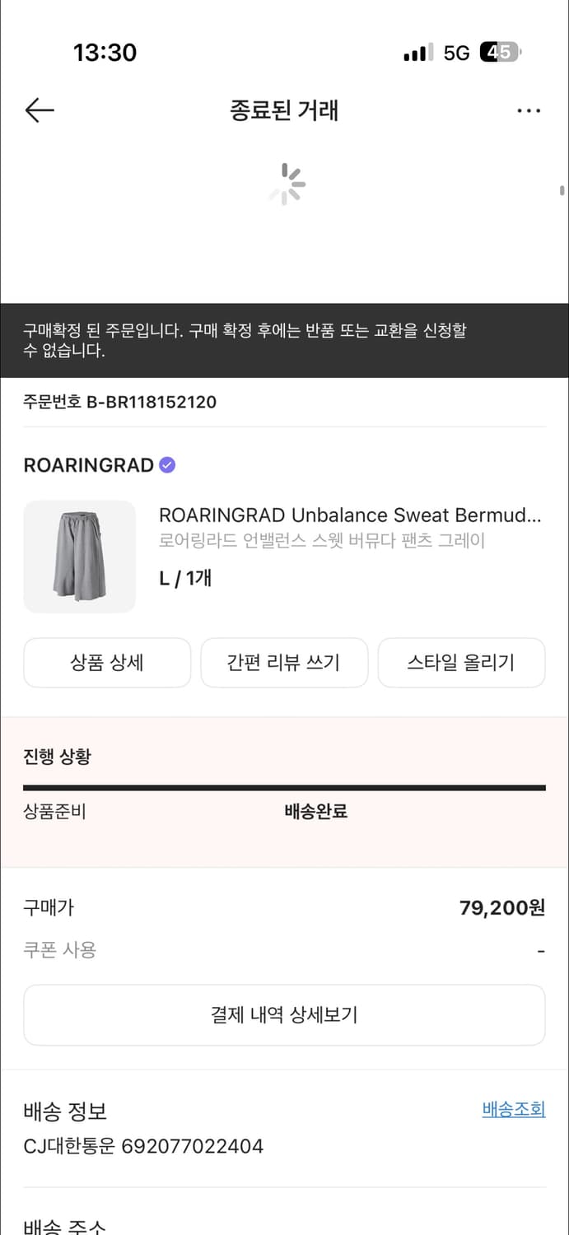569x1235 pixels.
Task: Tap the 상품 상세 button
Action: (107, 662)
